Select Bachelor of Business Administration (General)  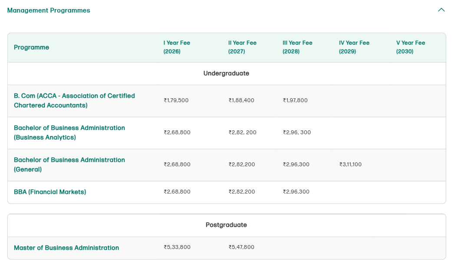click(x=69, y=165)
